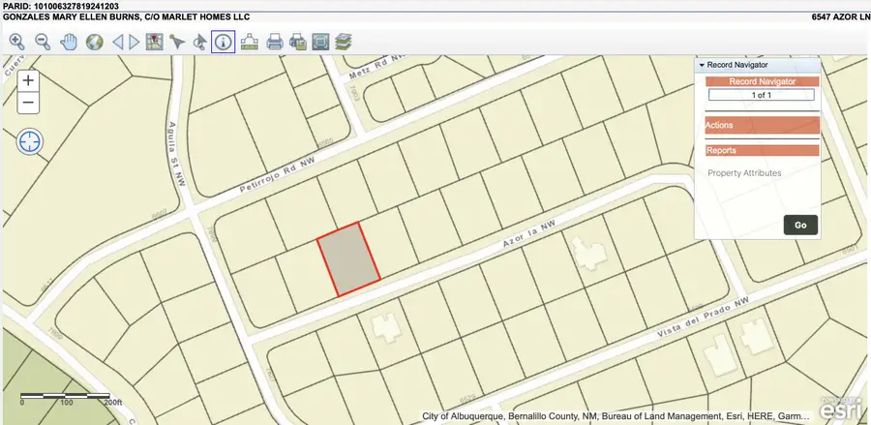This screenshot has height=425, width=871.
Task: Open the measure tool
Action: (249, 41)
